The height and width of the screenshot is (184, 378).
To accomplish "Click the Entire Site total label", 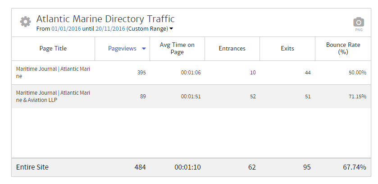I will 32,167.
